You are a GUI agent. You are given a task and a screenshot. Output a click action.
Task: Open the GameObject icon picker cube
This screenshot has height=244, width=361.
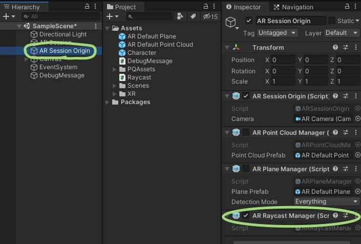click(231, 23)
